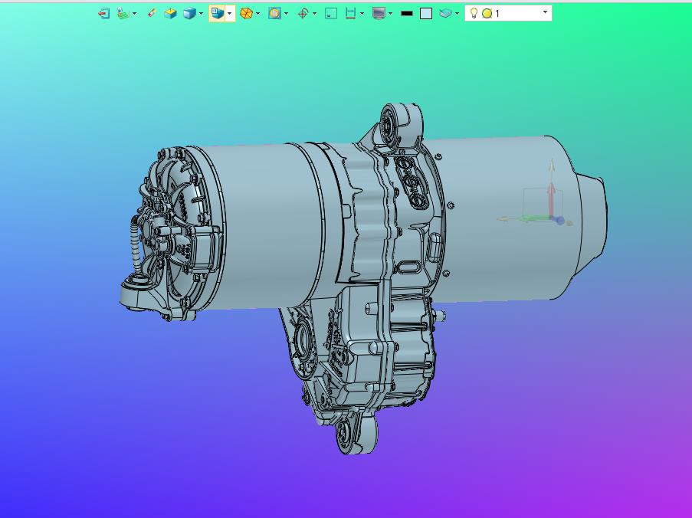Click the red vertical axis of the triad
Image resolution: width=692 pixels, height=518 pixels.
551,201
